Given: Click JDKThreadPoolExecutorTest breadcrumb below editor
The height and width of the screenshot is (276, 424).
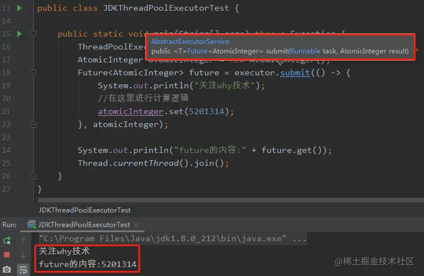Looking at the screenshot, I should [84, 210].
